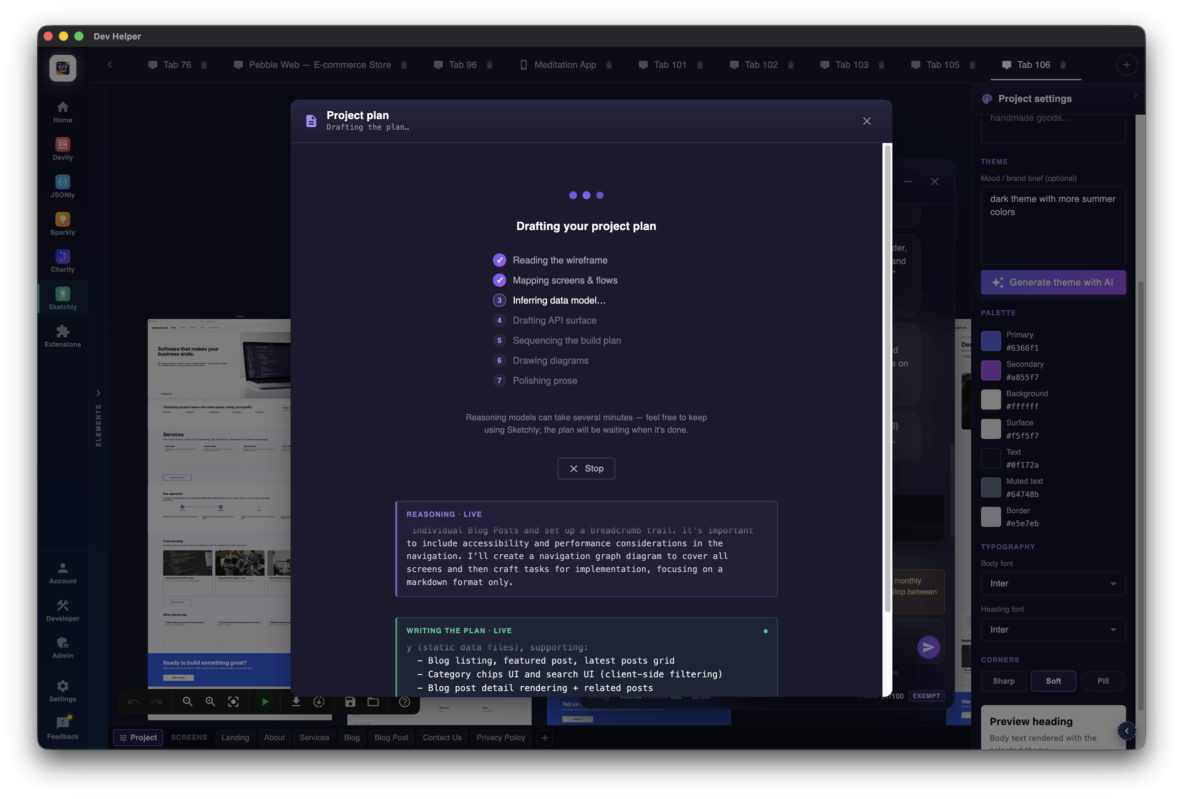Click the Reasoning Live text box

(x=586, y=549)
